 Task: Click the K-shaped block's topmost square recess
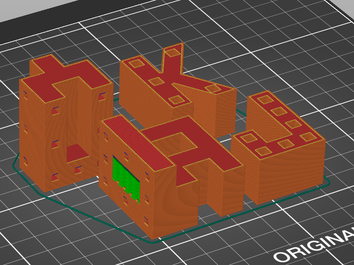[x=173, y=51]
